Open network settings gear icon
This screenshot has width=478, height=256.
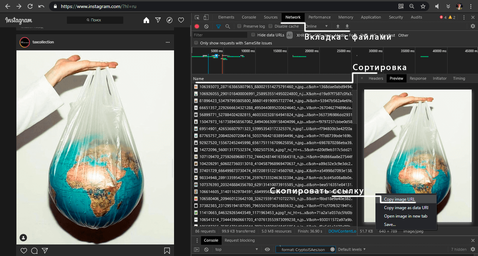click(473, 26)
